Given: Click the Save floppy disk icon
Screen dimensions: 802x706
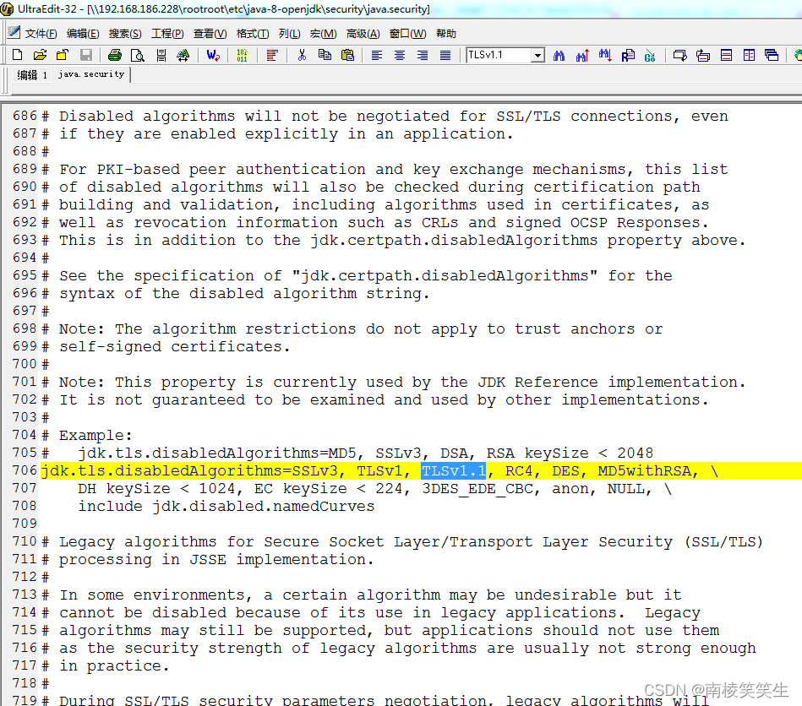Looking at the screenshot, I should pos(86,55).
